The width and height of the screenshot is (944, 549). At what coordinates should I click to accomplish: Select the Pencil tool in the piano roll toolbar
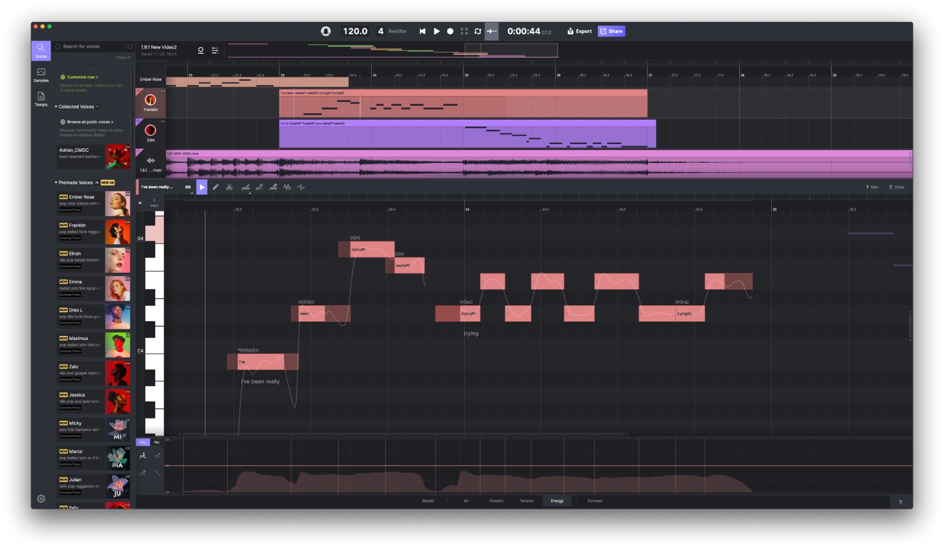216,187
